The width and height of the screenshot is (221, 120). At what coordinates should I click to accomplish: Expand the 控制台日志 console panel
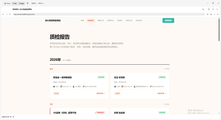[x=6, y=117]
